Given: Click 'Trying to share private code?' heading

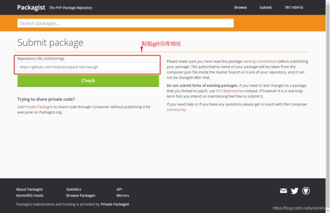Looking at the screenshot, I should (x=46, y=99).
